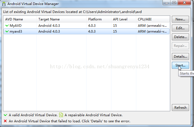This screenshot has height=127, width=194.
Task: Click the valid-device green check legend icon
Action: (x=6, y=115)
